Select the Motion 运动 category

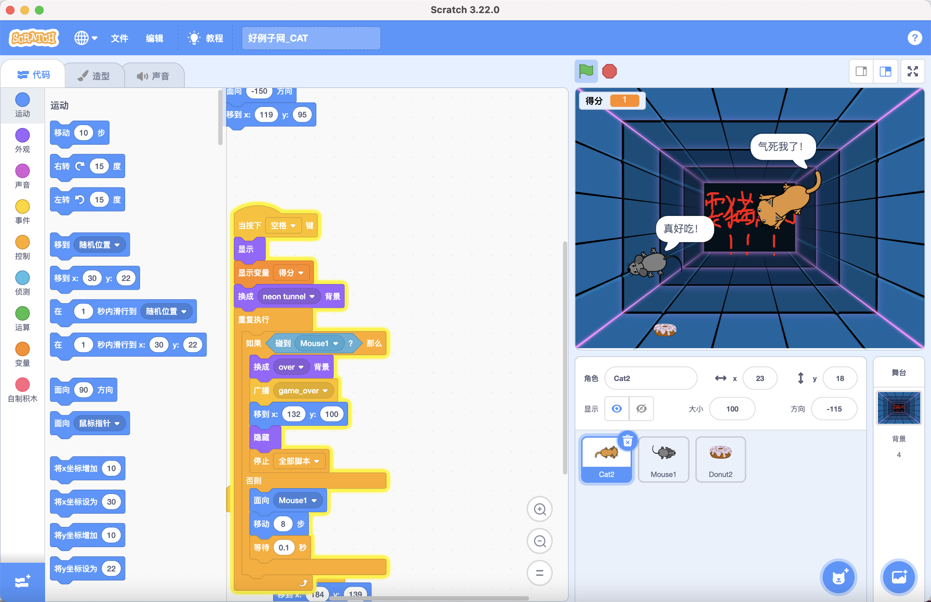(x=22, y=105)
